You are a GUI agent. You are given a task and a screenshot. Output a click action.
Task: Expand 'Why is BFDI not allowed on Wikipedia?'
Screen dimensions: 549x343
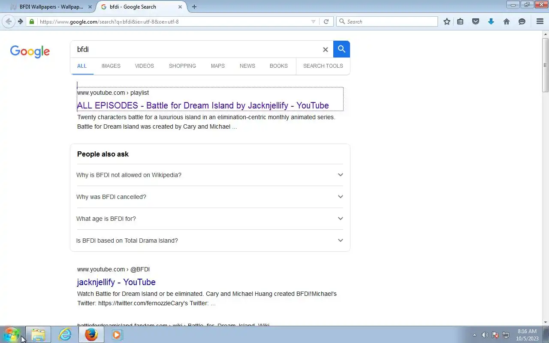210,175
